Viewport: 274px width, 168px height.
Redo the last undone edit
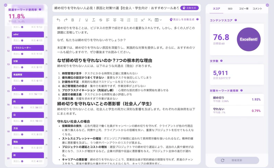pos(65,20)
